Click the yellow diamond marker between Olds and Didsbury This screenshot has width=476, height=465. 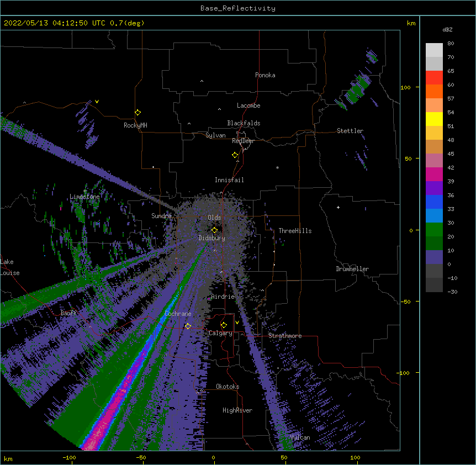point(215,230)
